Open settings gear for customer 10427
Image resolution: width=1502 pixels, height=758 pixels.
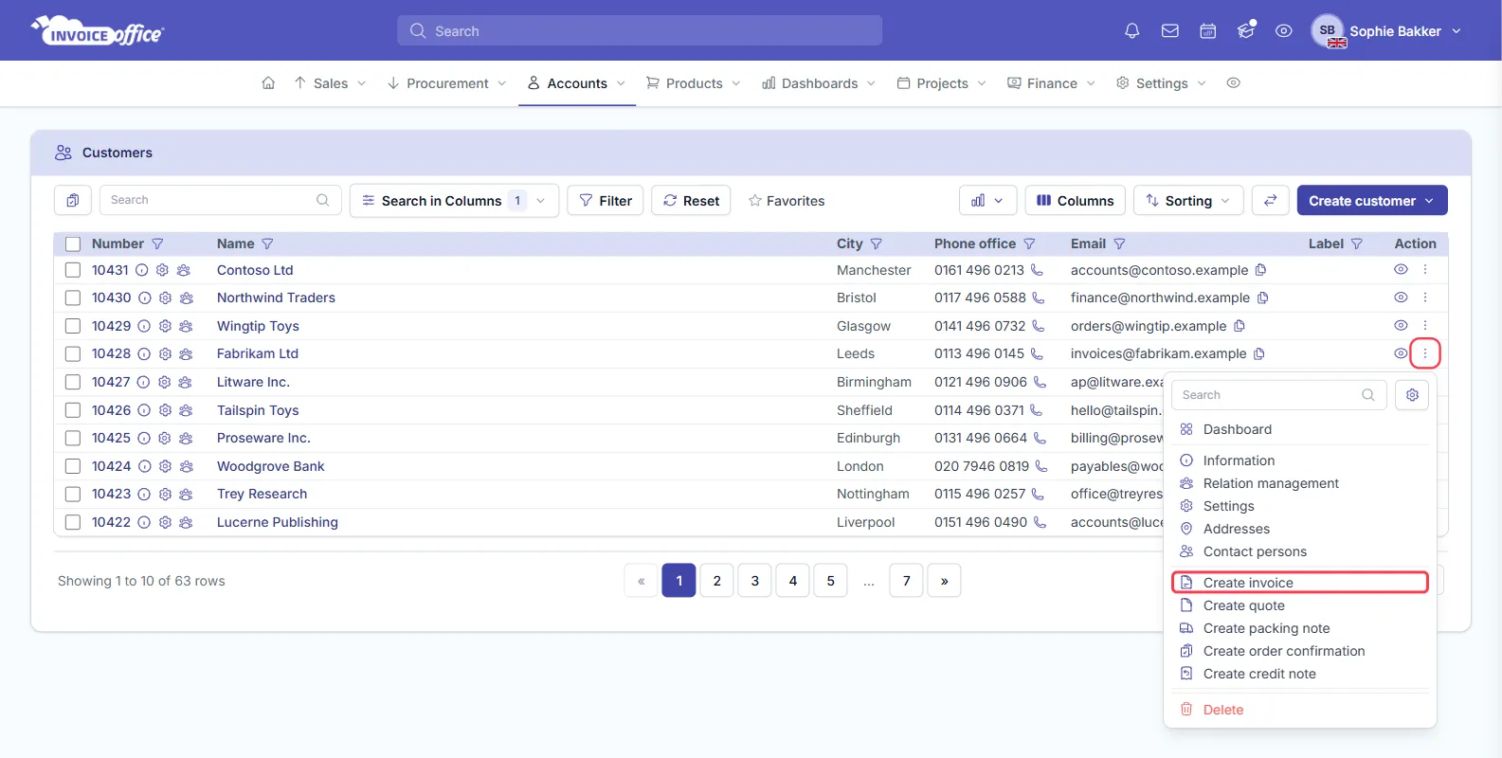click(x=164, y=382)
